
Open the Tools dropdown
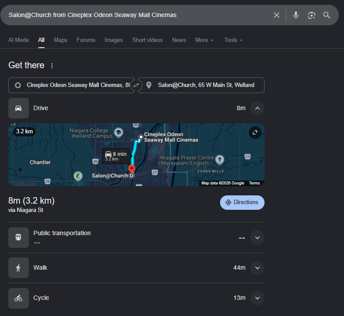[x=233, y=40]
